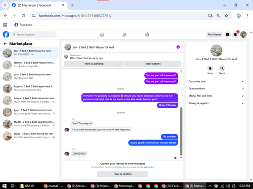Open Anaya's conversation in the list
Viewport: 253px width, 189px height.
point(30,100)
